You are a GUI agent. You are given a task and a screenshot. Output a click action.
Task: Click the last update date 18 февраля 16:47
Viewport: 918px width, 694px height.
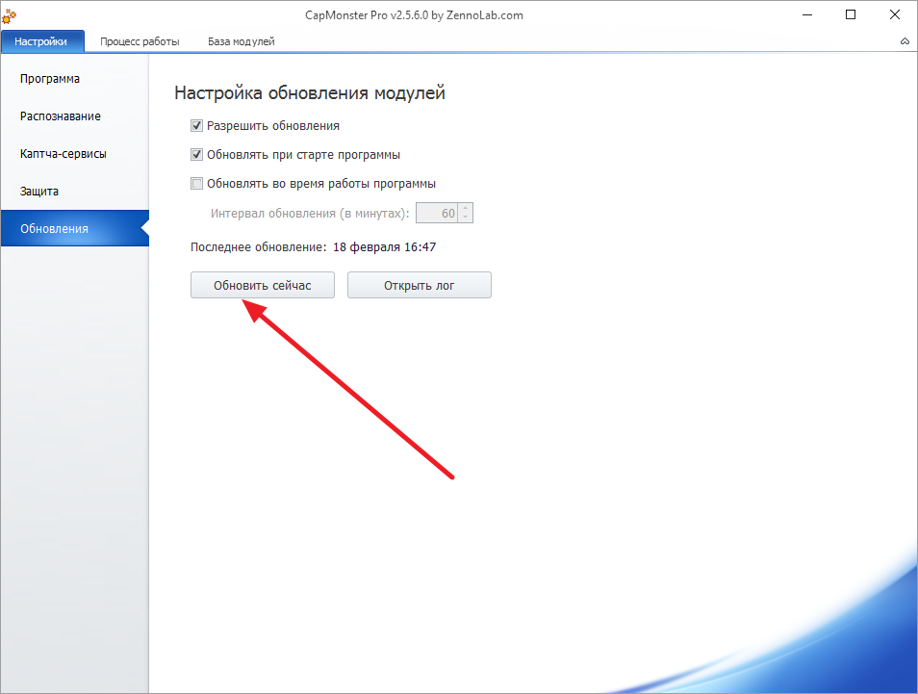tap(385, 247)
